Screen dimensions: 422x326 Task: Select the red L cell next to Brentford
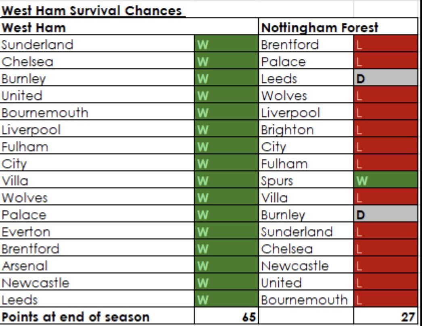click(x=385, y=45)
